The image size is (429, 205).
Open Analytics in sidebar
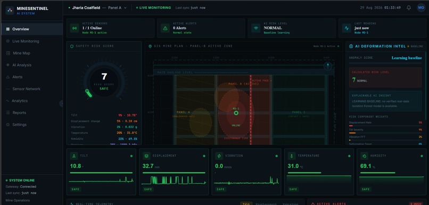click(x=32, y=101)
